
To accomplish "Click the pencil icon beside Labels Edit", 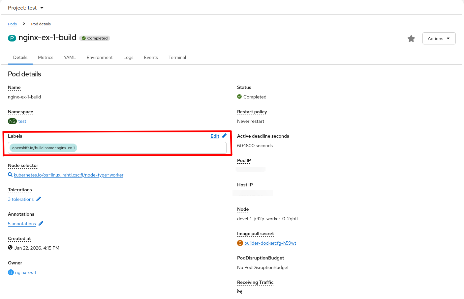I will (224, 136).
